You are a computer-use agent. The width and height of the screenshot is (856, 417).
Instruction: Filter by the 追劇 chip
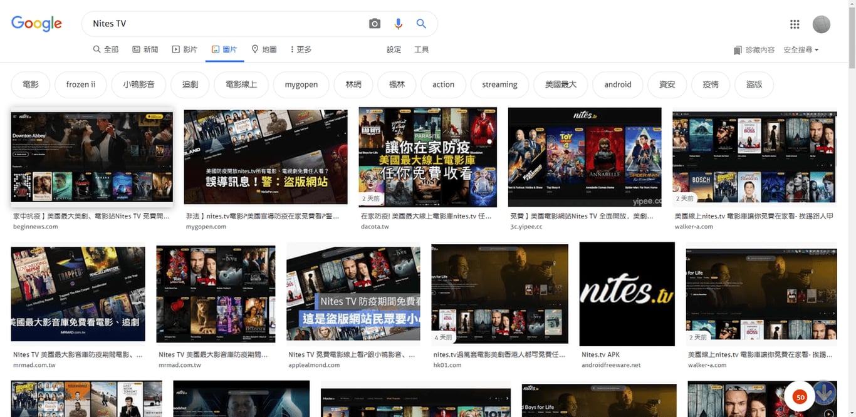[190, 85]
